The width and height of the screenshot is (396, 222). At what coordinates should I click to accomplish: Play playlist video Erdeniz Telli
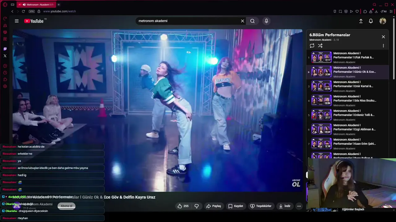click(x=348, y=115)
